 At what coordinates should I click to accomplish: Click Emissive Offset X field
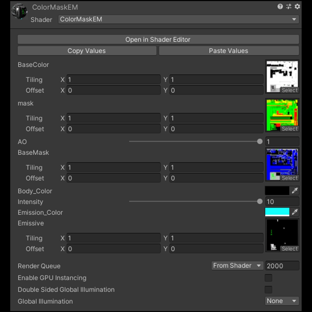113,249
